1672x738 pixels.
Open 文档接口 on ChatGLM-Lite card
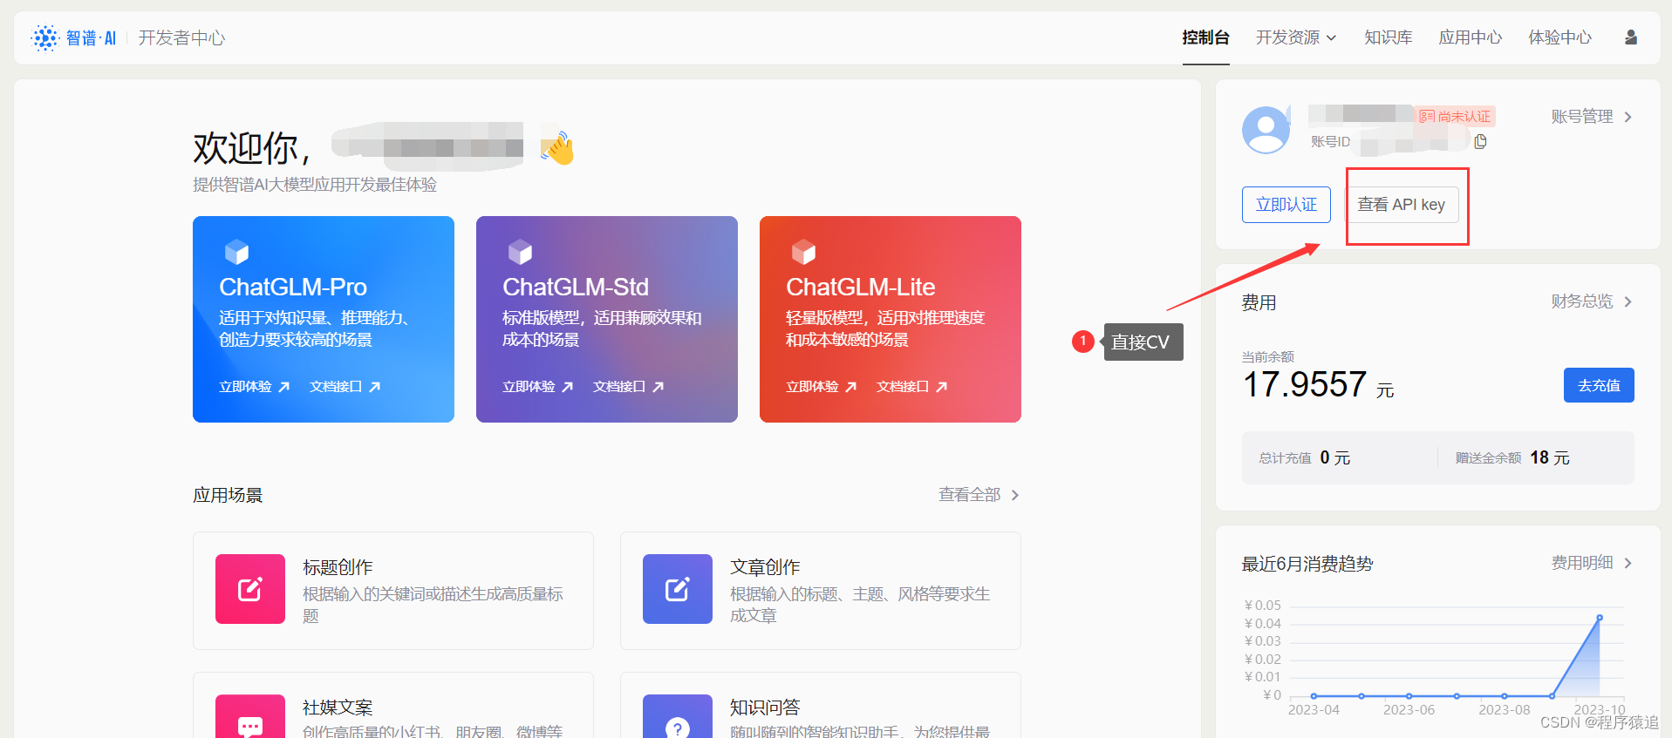pos(911,386)
